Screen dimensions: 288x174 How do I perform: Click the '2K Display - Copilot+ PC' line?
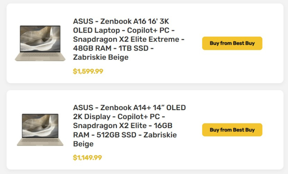[x=119, y=117]
